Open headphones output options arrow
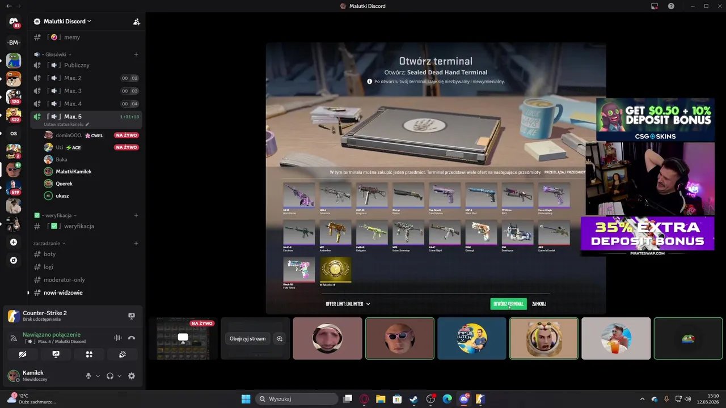726x408 pixels. point(119,376)
